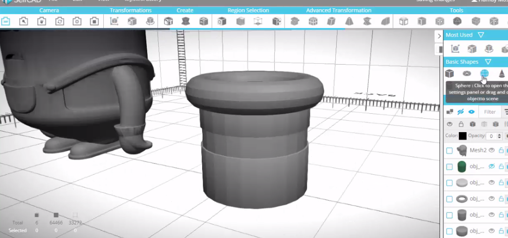This screenshot has height=238, width=508.
Task: Open the Camera toolbar section
Action: (49, 11)
